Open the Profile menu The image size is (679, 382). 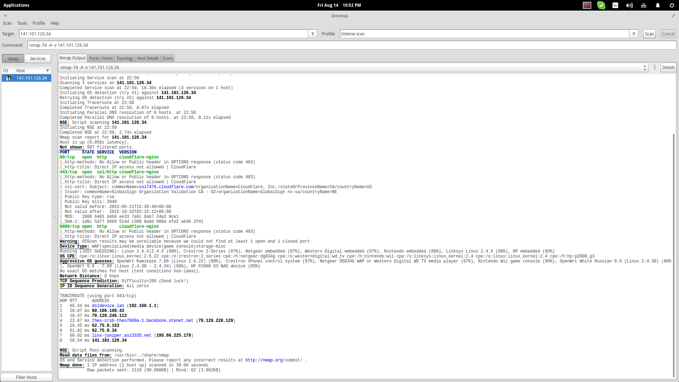point(39,23)
